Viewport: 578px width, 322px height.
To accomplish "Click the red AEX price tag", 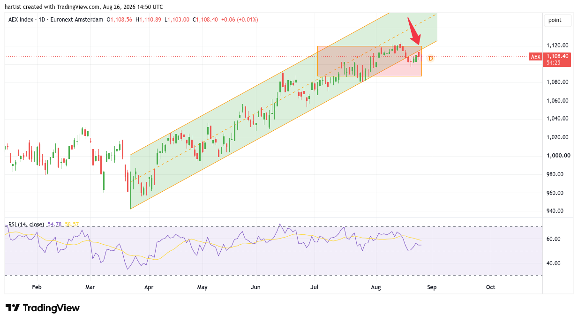I will [x=535, y=57].
